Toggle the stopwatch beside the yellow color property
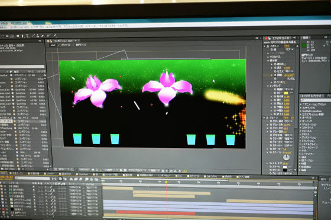 coord(275,93)
